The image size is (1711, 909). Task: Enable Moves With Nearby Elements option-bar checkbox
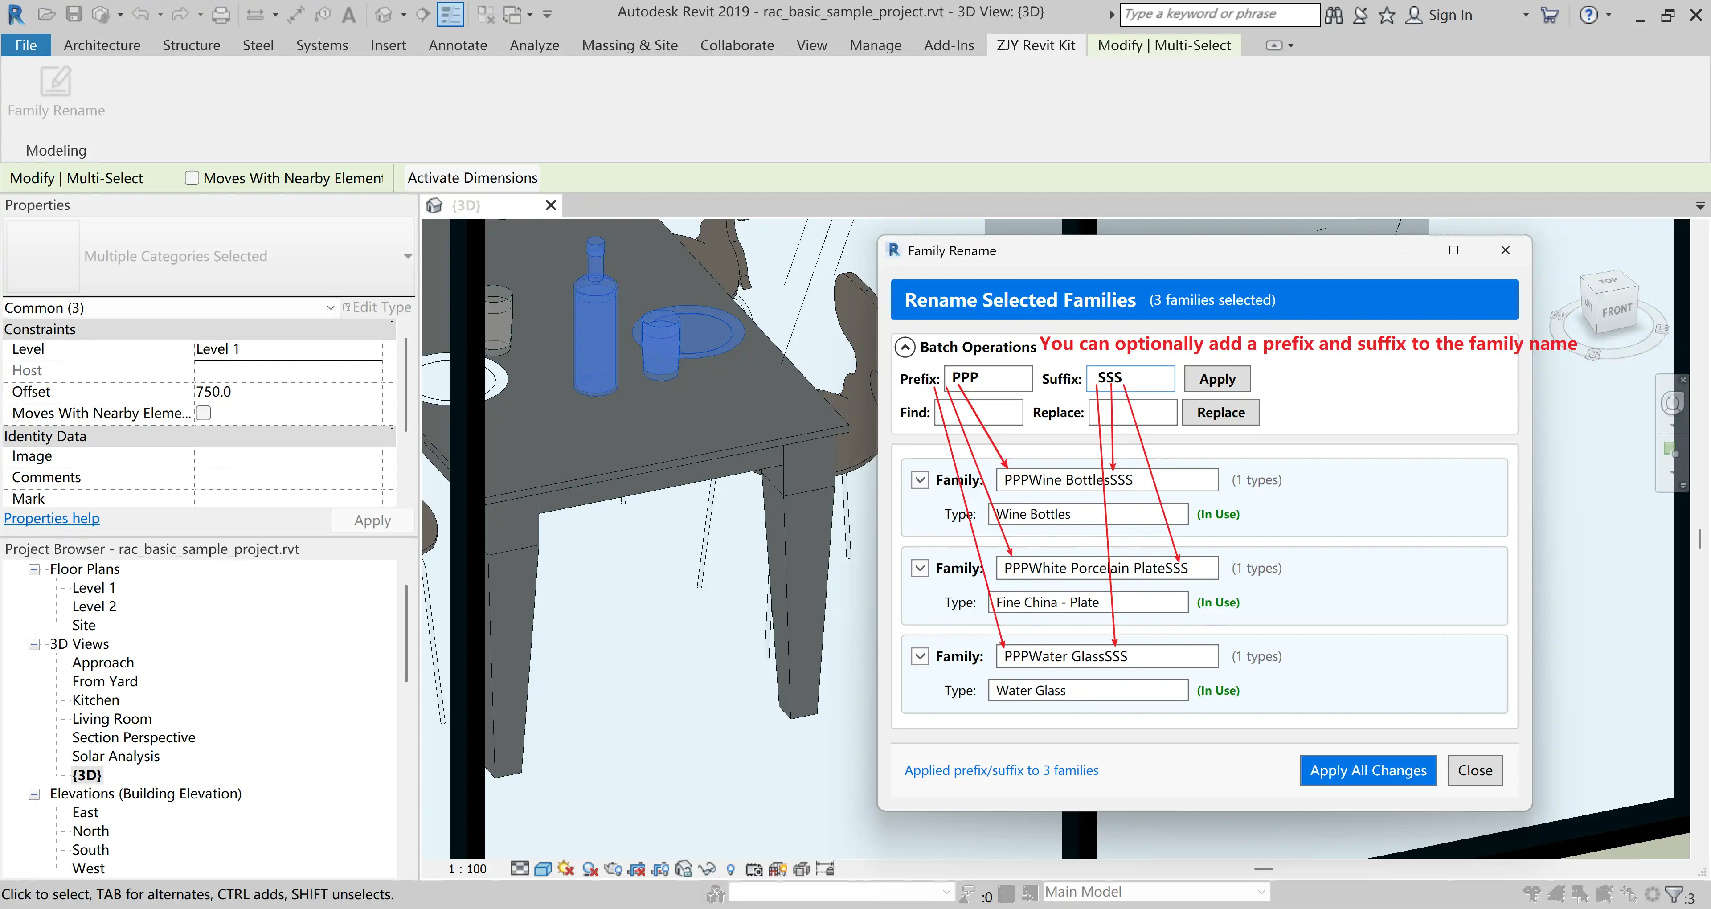192,178
